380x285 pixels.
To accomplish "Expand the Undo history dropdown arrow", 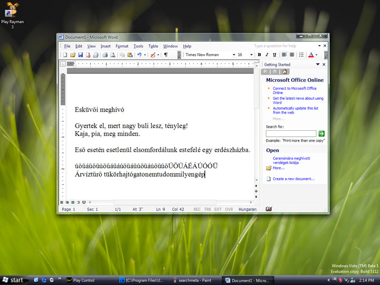I will point(145,55).
